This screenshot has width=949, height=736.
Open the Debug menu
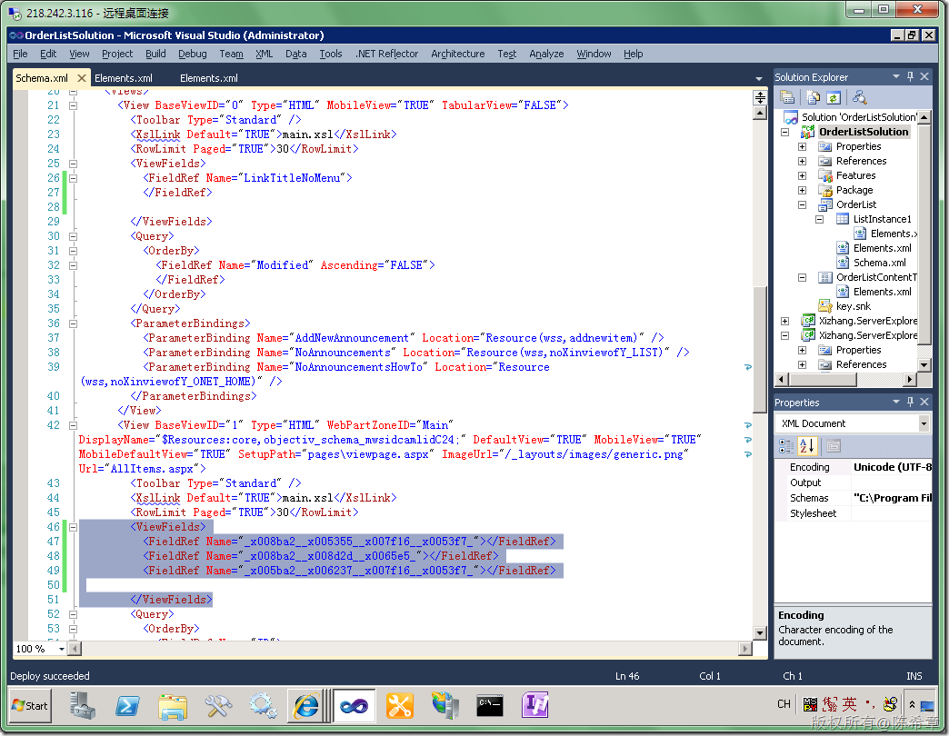click(x=193, y=54)
